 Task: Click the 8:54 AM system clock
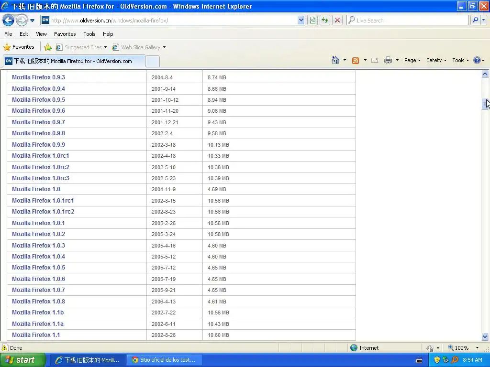(472, 360)
